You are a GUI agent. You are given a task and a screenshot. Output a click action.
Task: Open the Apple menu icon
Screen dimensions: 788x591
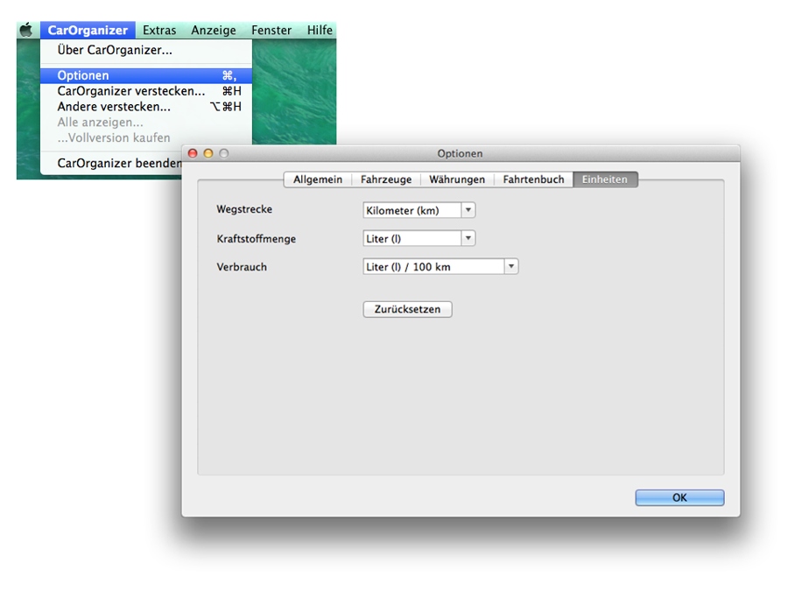pyautogui.click(x=26, y=30)
